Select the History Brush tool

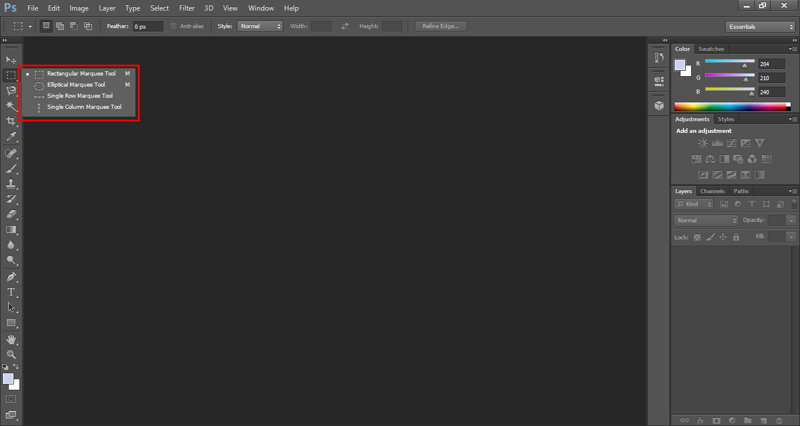click(x=11, y=199)
